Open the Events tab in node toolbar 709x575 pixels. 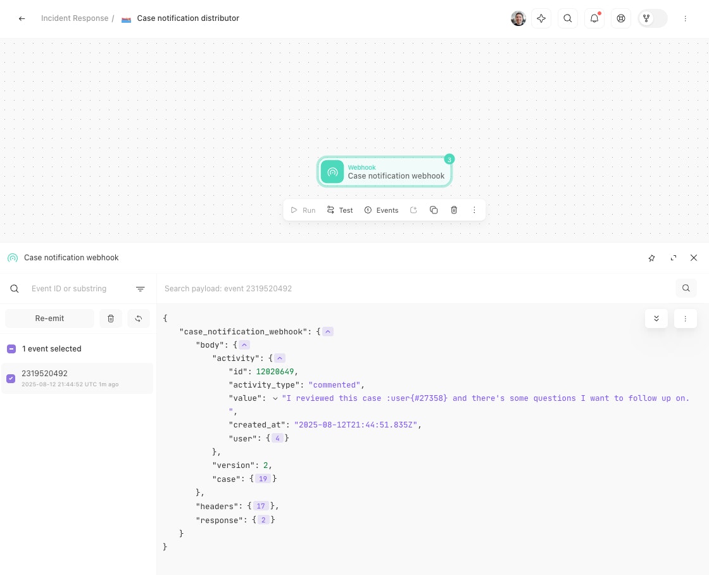point(381,210)
